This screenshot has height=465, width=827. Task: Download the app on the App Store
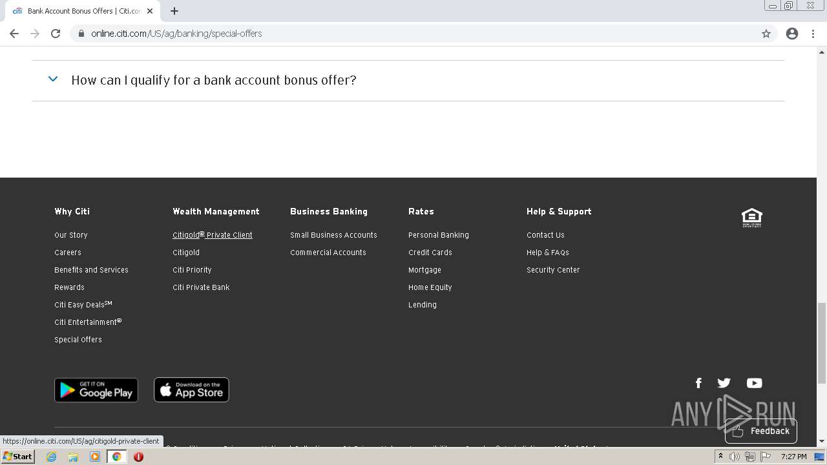tap(191, 390)
